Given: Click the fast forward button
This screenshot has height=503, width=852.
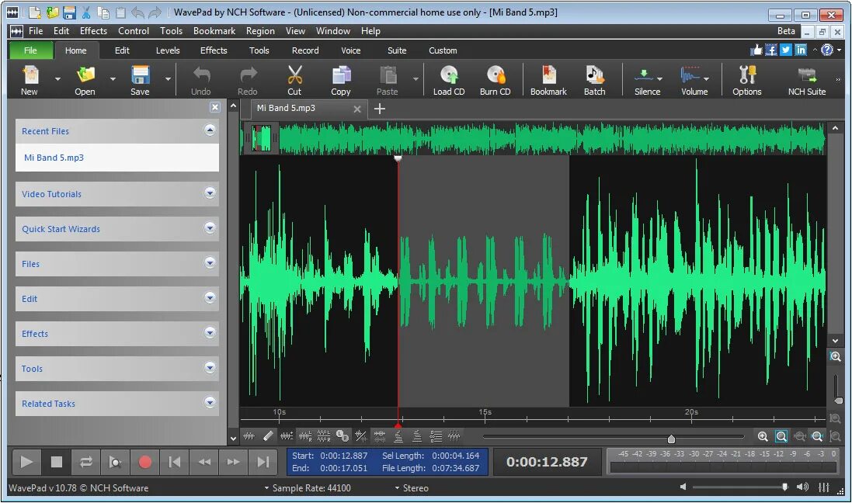Looking at the screenshot, I should (x=234, y=462).
